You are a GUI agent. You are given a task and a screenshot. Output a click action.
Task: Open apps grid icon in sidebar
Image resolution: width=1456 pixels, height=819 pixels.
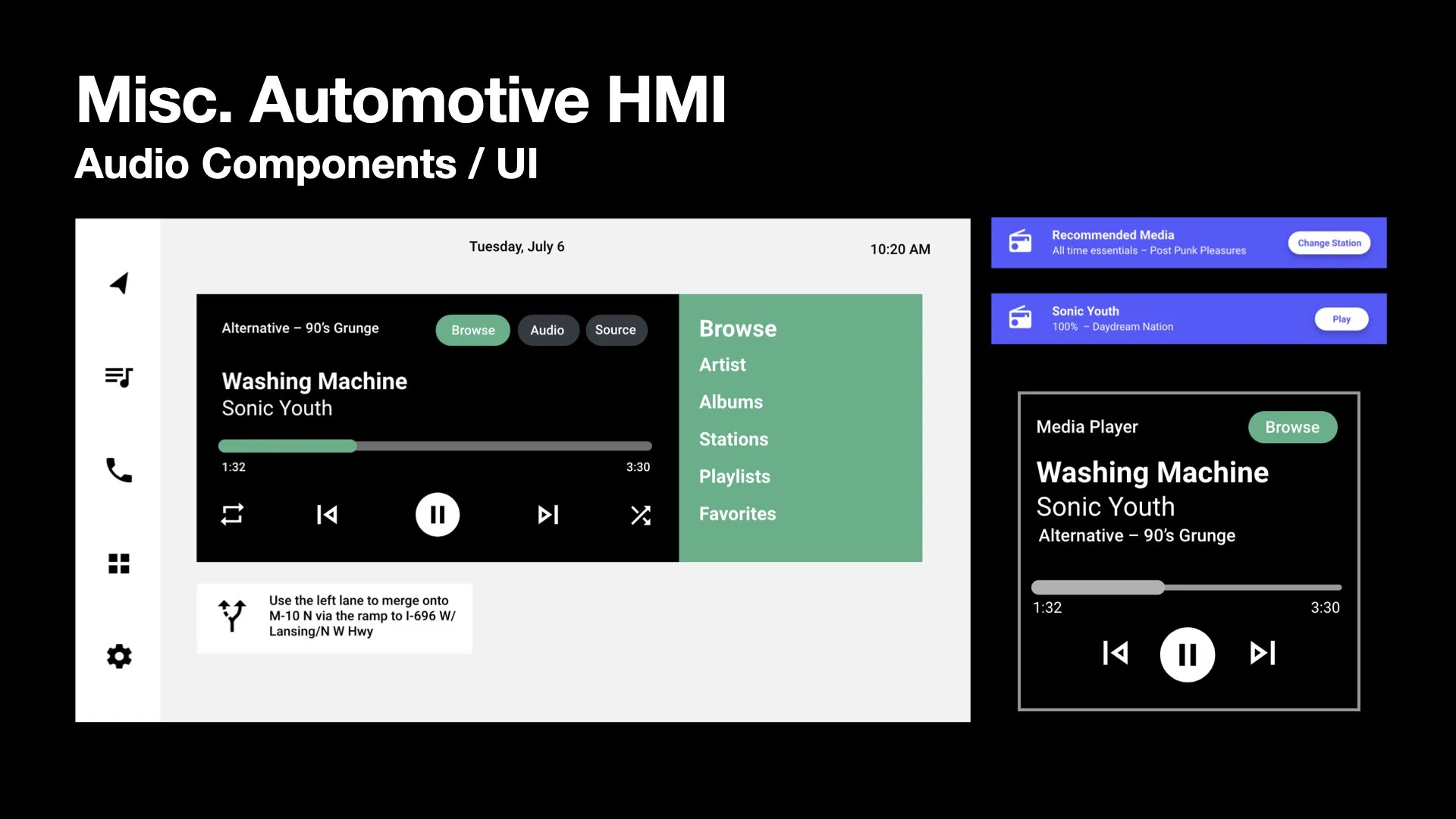click(119, 563)
